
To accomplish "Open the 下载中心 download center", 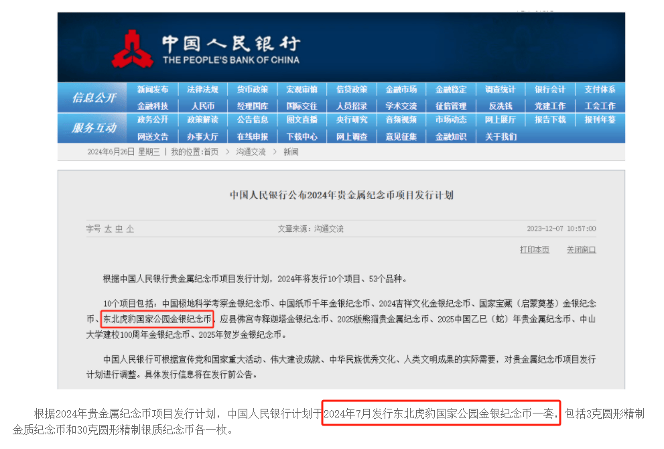I will 302,137.
